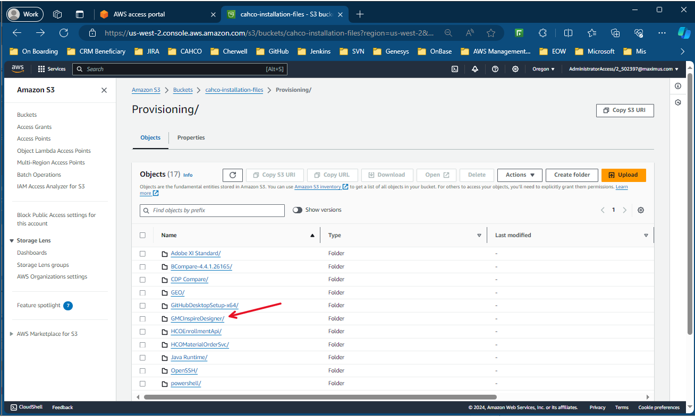Open Edge split screen view
Screen dimensions: 695x417
(x=568, y=33)
